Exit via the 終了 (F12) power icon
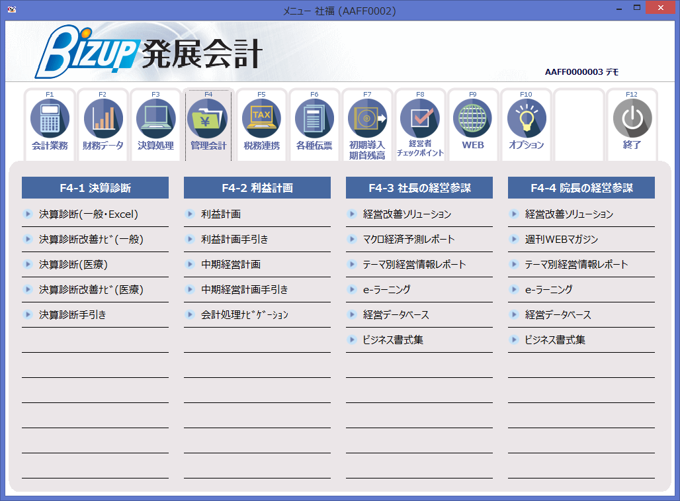The height and width of the screenshot is (501, 680). [x=632, y=123]
